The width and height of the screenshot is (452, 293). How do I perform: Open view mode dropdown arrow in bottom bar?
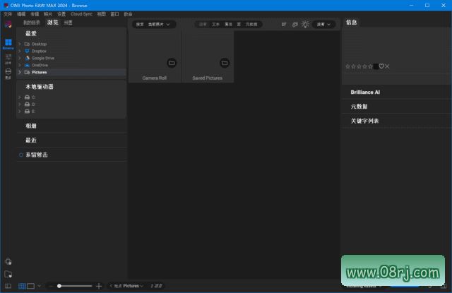pos(39,286)
